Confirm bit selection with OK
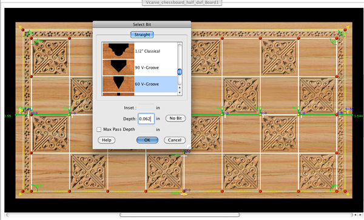This screenshot has height=220, width=364. [147, 140]
